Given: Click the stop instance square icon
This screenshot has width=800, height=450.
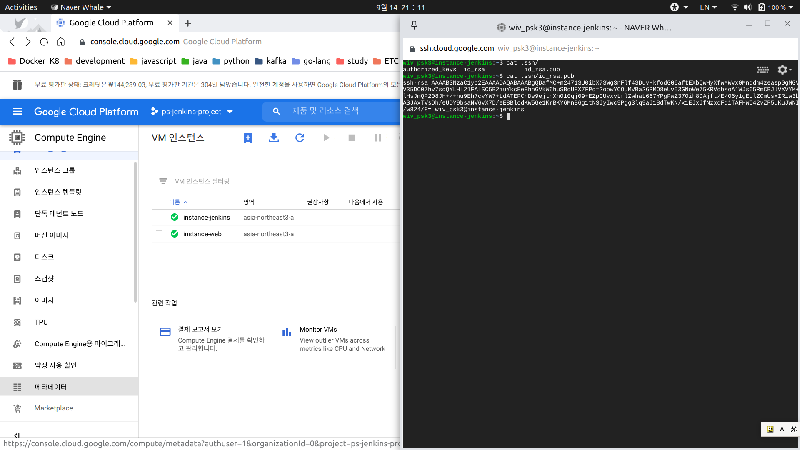Looking at the screenshot, I should tap(352, 138).
